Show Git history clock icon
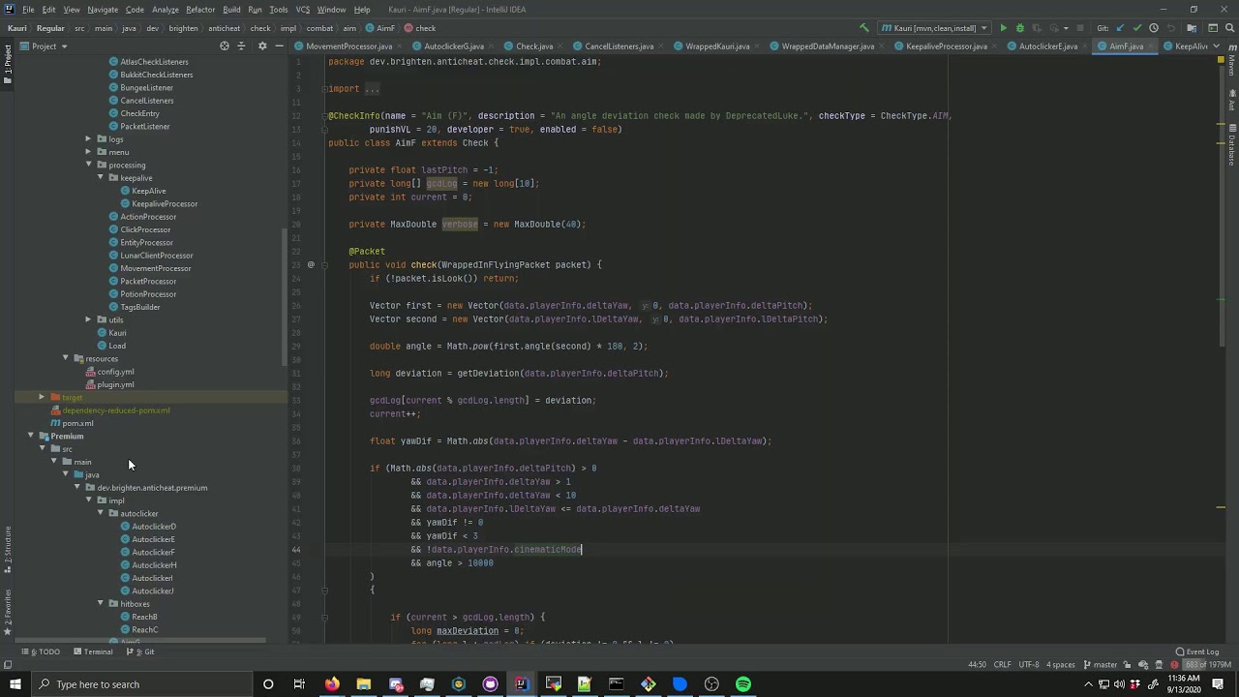This screenshot has height=697, width=1239. (1153, 28)
